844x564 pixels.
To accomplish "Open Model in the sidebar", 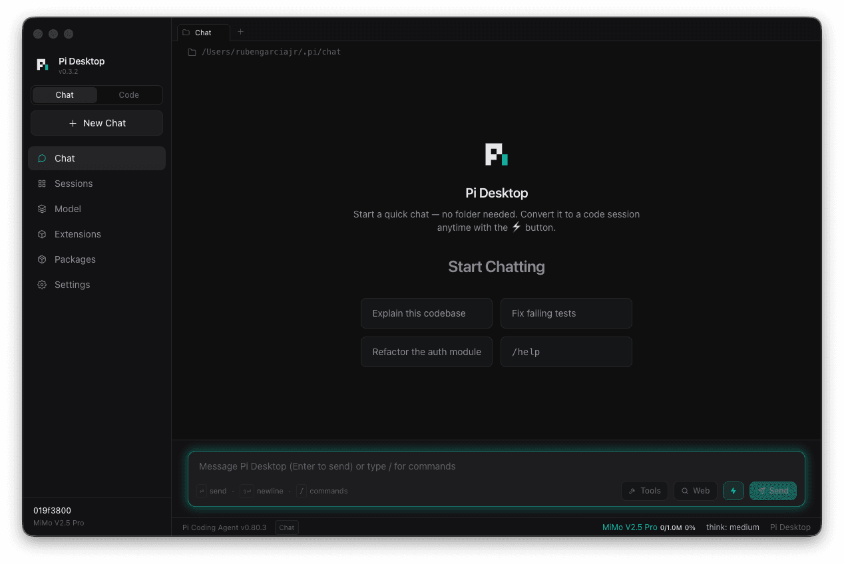I will 97,209.
